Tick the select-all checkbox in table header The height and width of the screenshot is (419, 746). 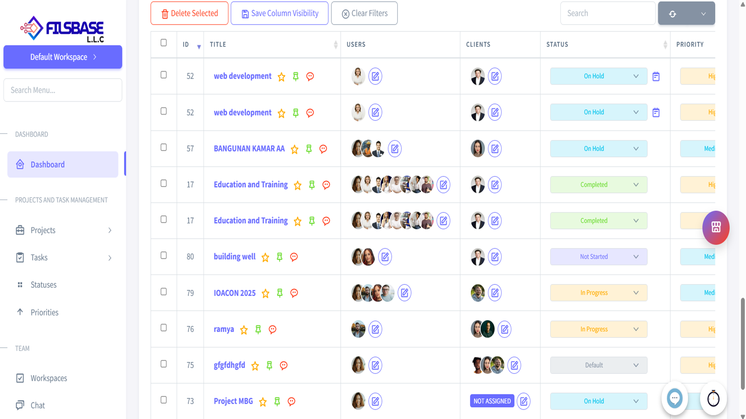click(x=164, y=43)
